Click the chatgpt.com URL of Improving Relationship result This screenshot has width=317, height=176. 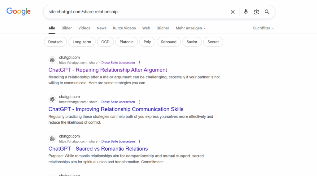click(78, 102)
